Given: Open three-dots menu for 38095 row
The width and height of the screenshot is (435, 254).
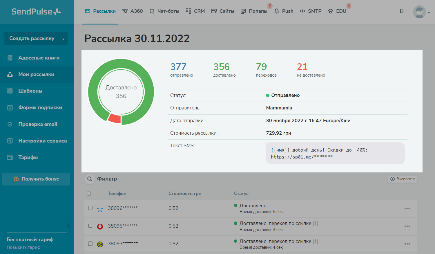Looking at the screenshot, I should pyautogui.click(x=407, y=226).
